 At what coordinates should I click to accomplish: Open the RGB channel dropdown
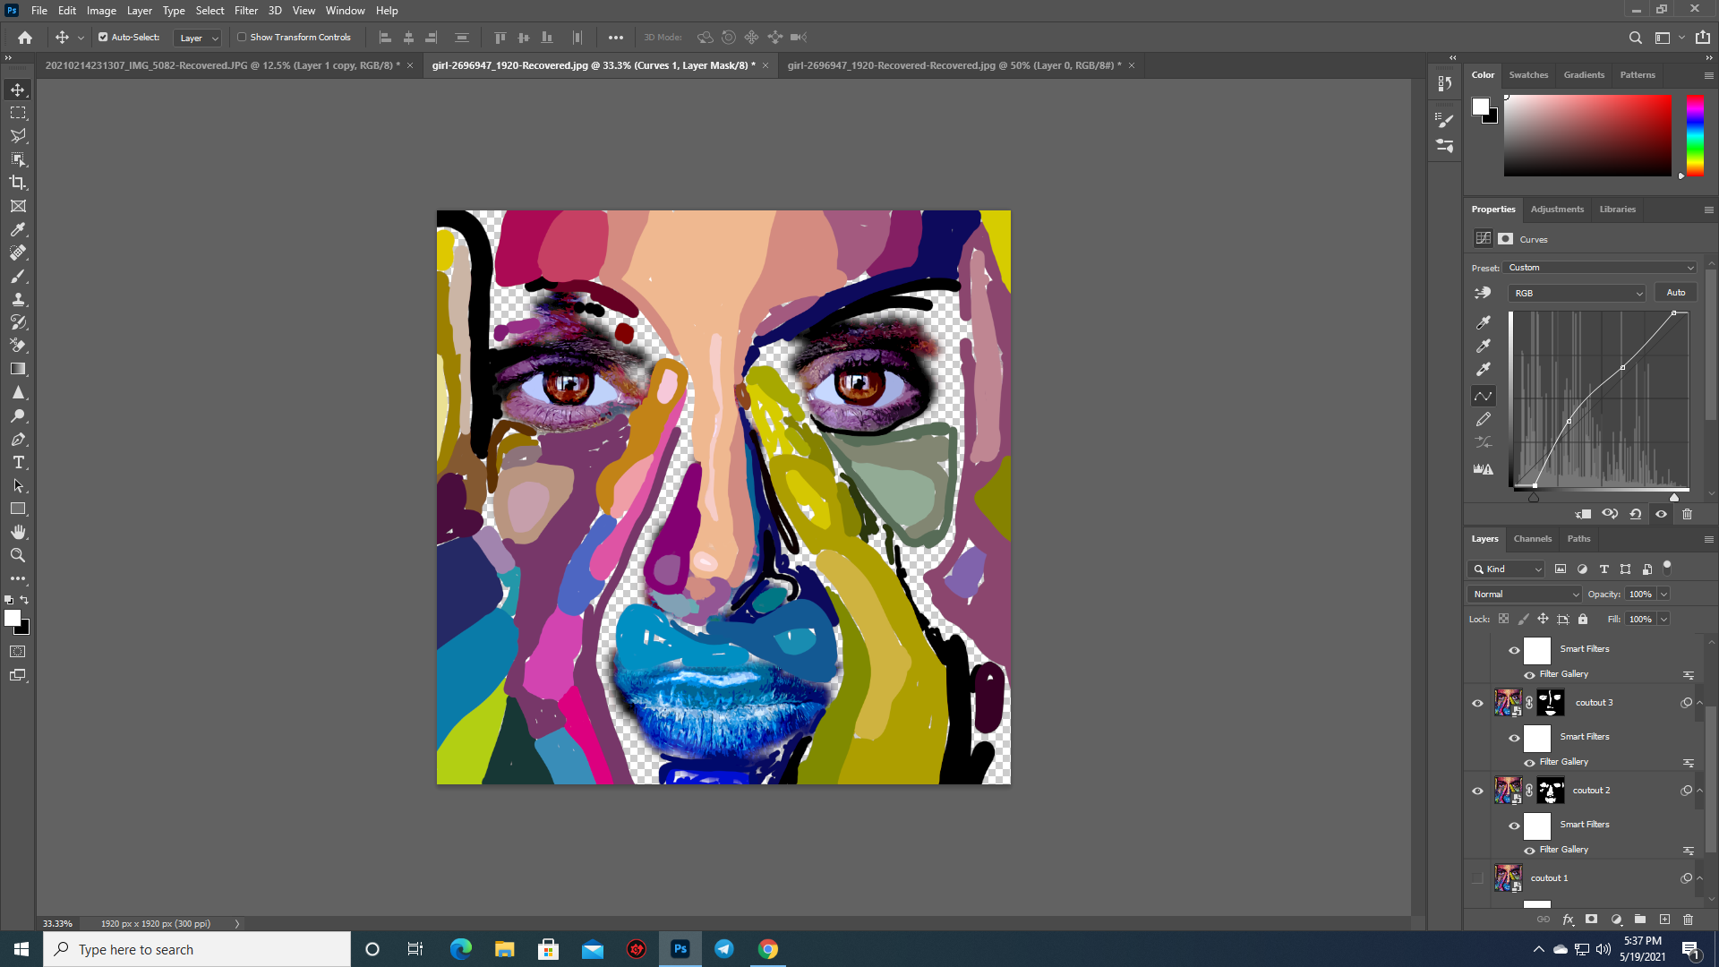pos(1577,293)
